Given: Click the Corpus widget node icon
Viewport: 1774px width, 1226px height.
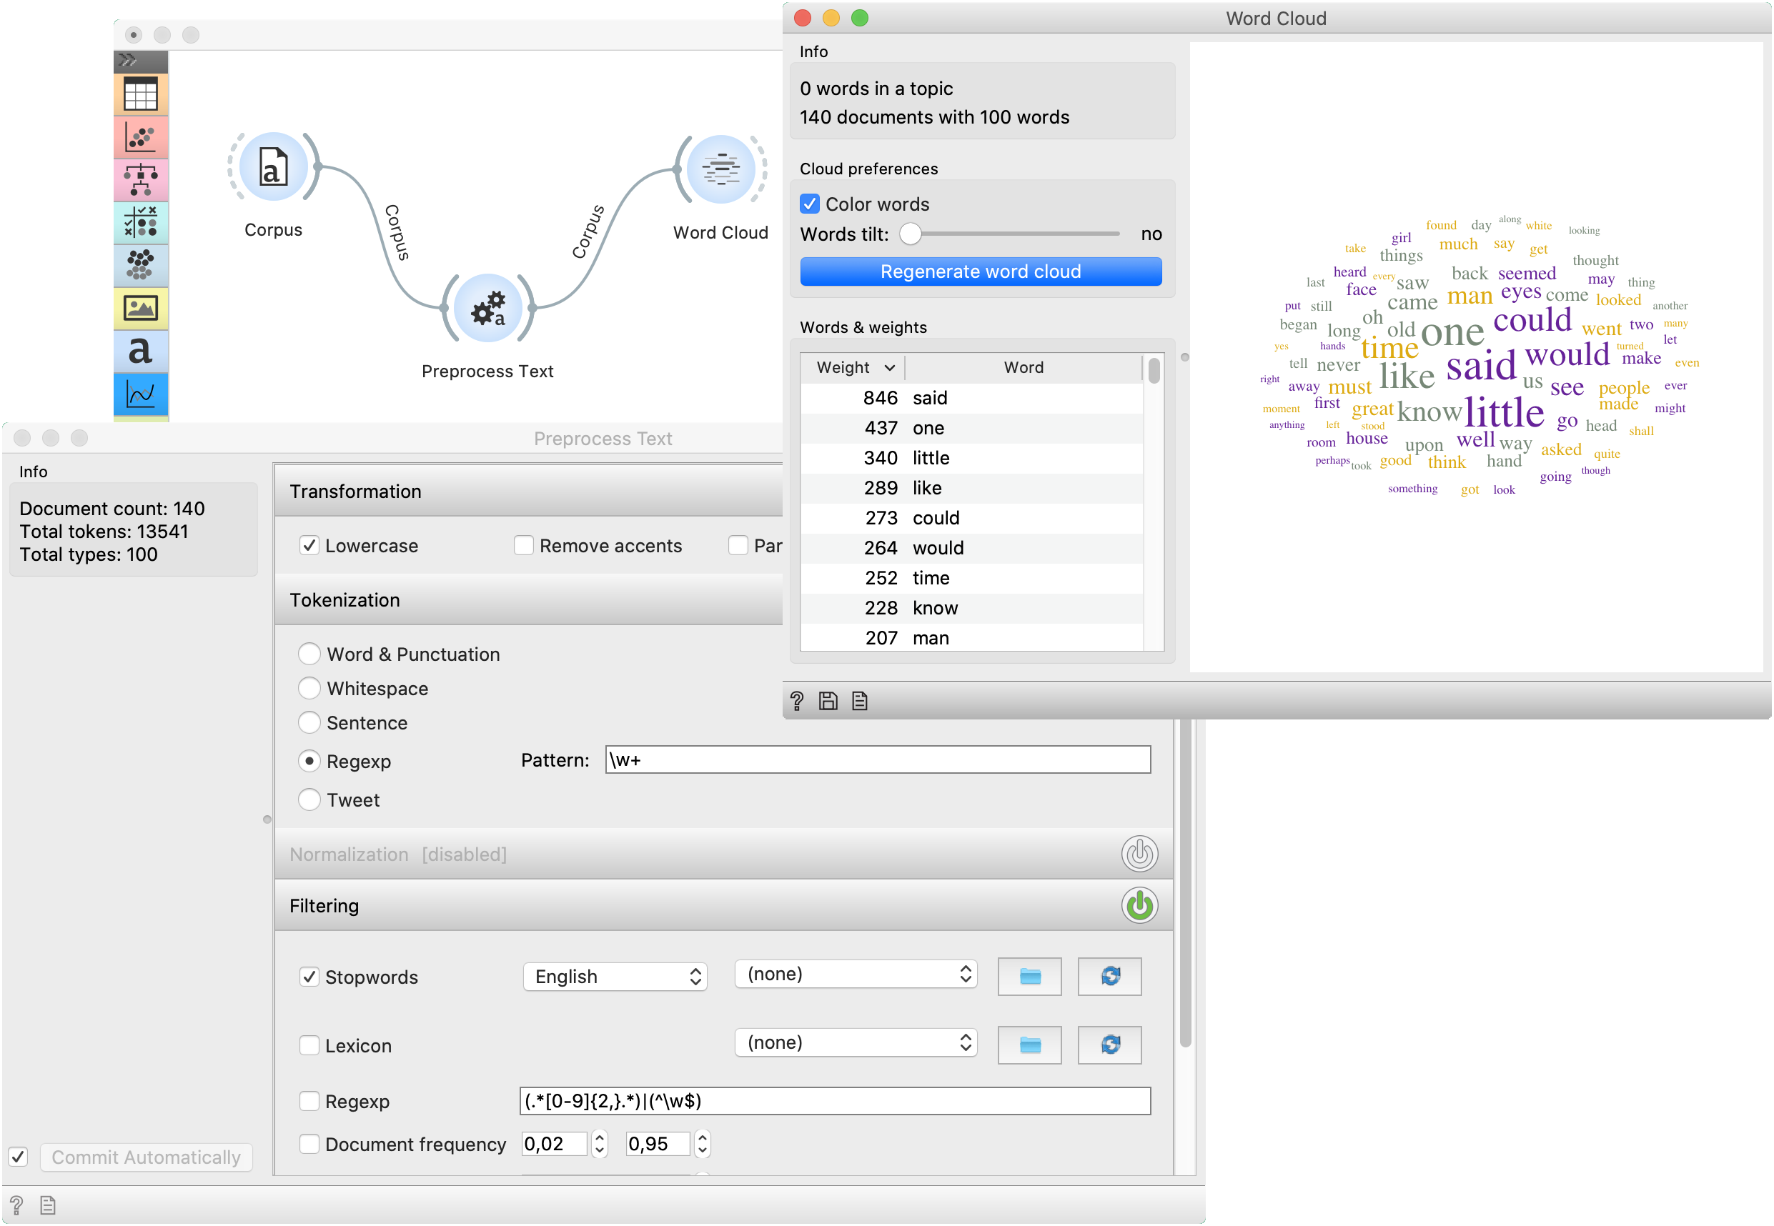Looking at the screenshot, I should pos(274,166).
